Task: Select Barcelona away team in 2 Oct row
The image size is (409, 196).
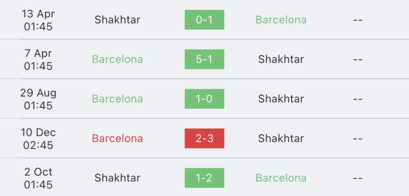Action: tap(281, 178)
